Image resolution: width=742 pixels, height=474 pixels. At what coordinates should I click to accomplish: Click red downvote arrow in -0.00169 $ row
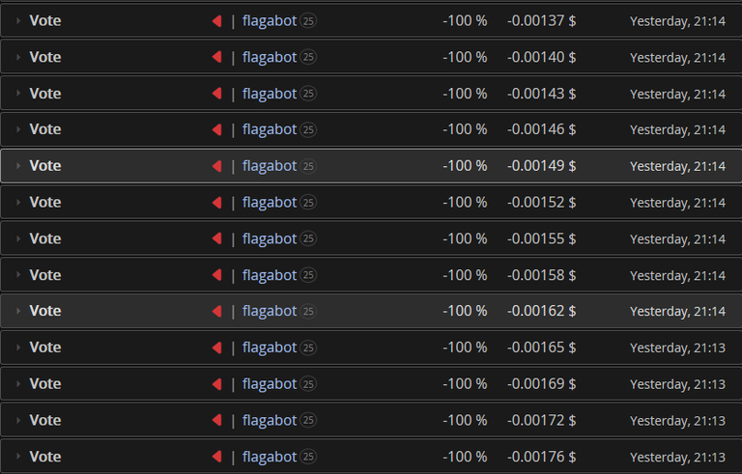(217, 384)
